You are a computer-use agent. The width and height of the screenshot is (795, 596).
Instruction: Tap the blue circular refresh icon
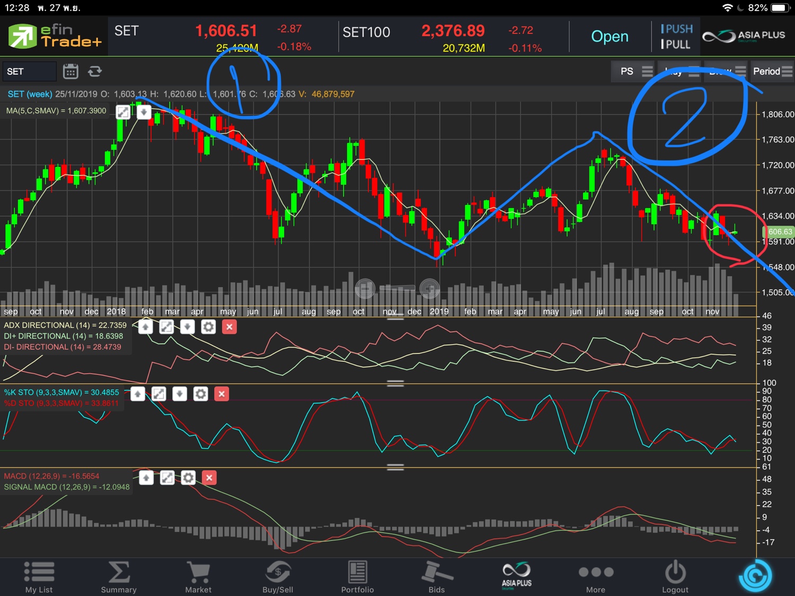(x=755, y=576)
